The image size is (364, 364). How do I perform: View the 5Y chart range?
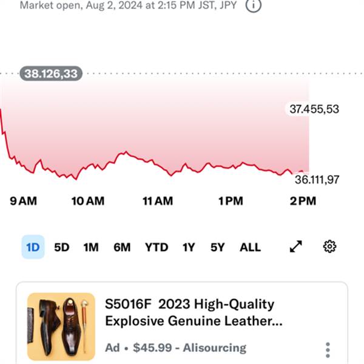click(217, 247)
